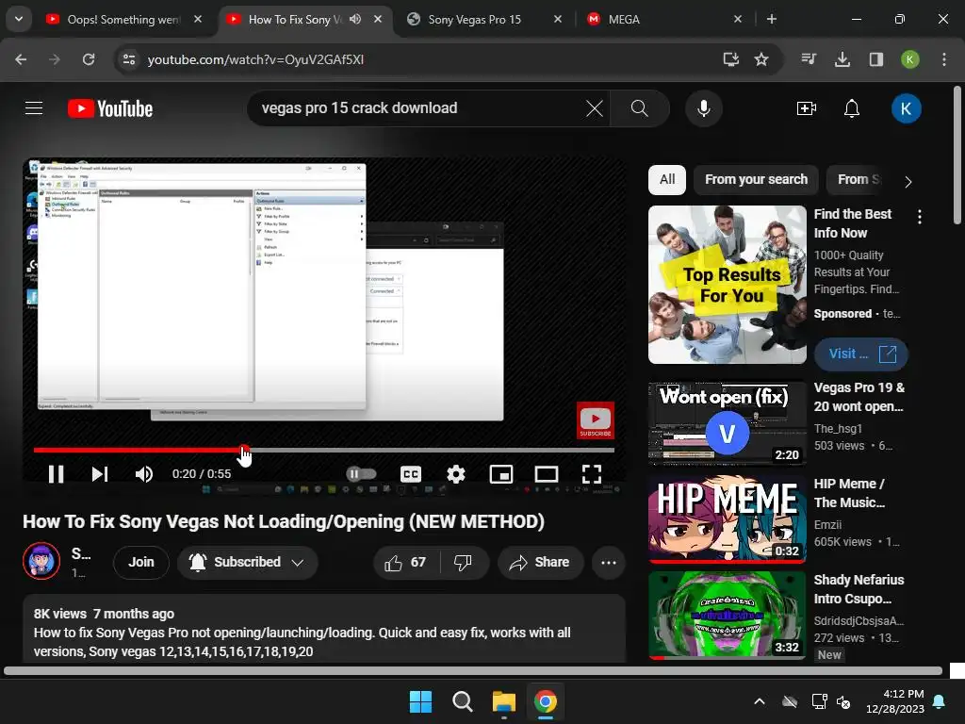Open the Wont open (fix) video thumbnail
This screenshot has width=965, height=724.
[x=727, y=423]
